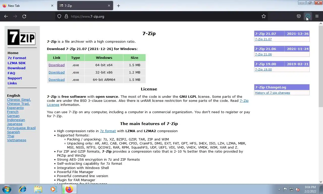
Task: Switch language to Indonesian
Action: coord(16,120)
